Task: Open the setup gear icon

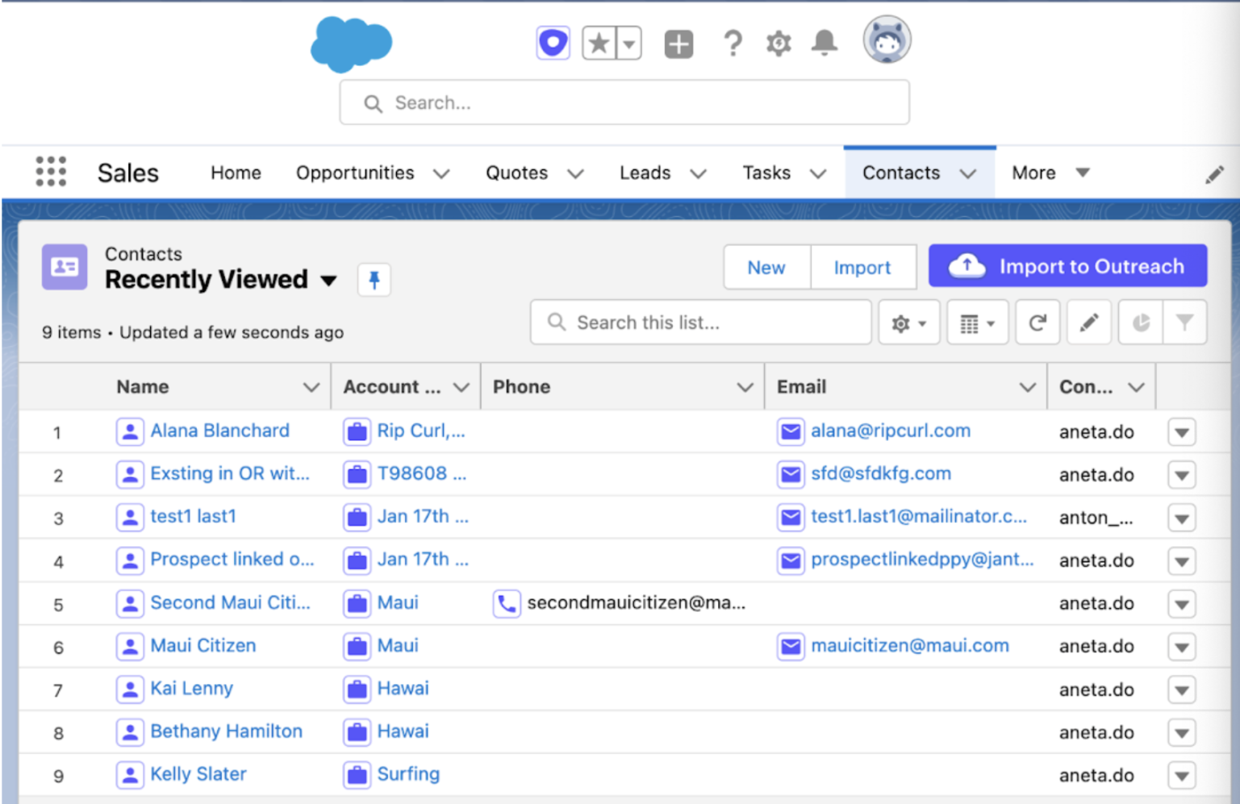Action: click(x=779, y=43)
